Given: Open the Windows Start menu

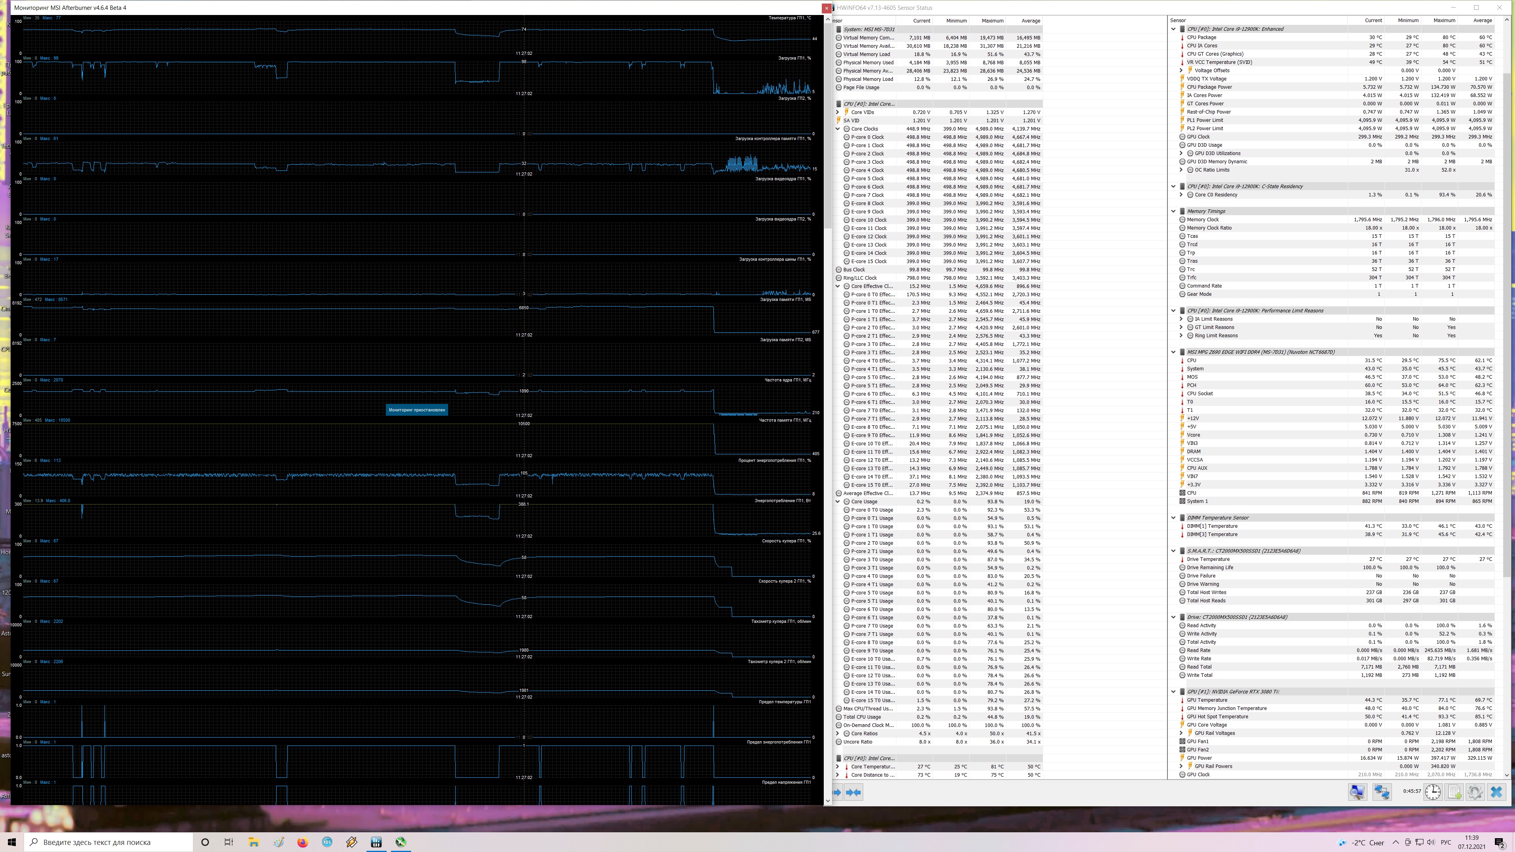Looking at the screenshot, I should click(12, 842).
